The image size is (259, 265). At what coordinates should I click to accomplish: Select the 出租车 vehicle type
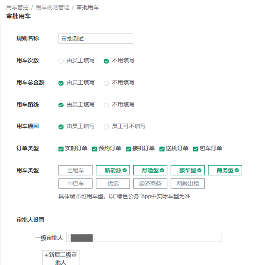click(75, 170)
